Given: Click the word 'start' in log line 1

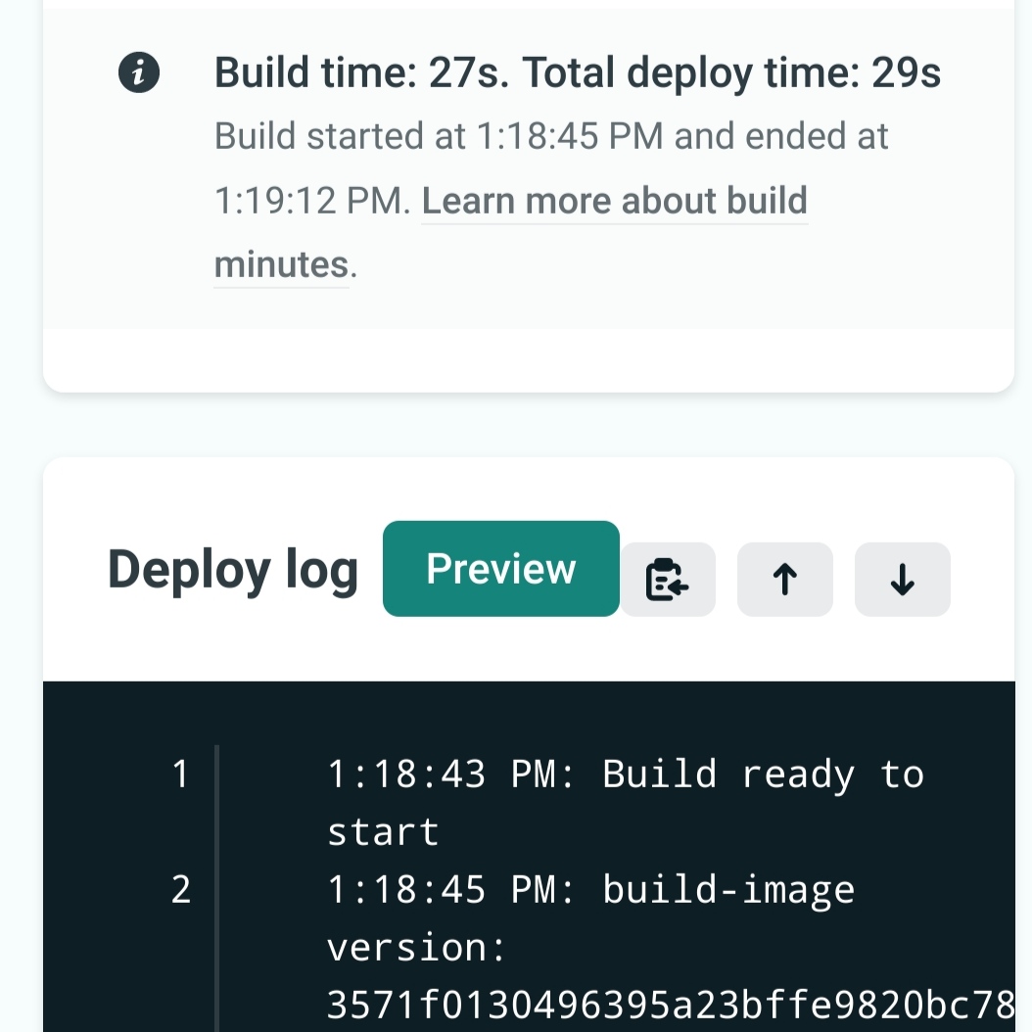Looking at the screenshot, I should (383, 832).
